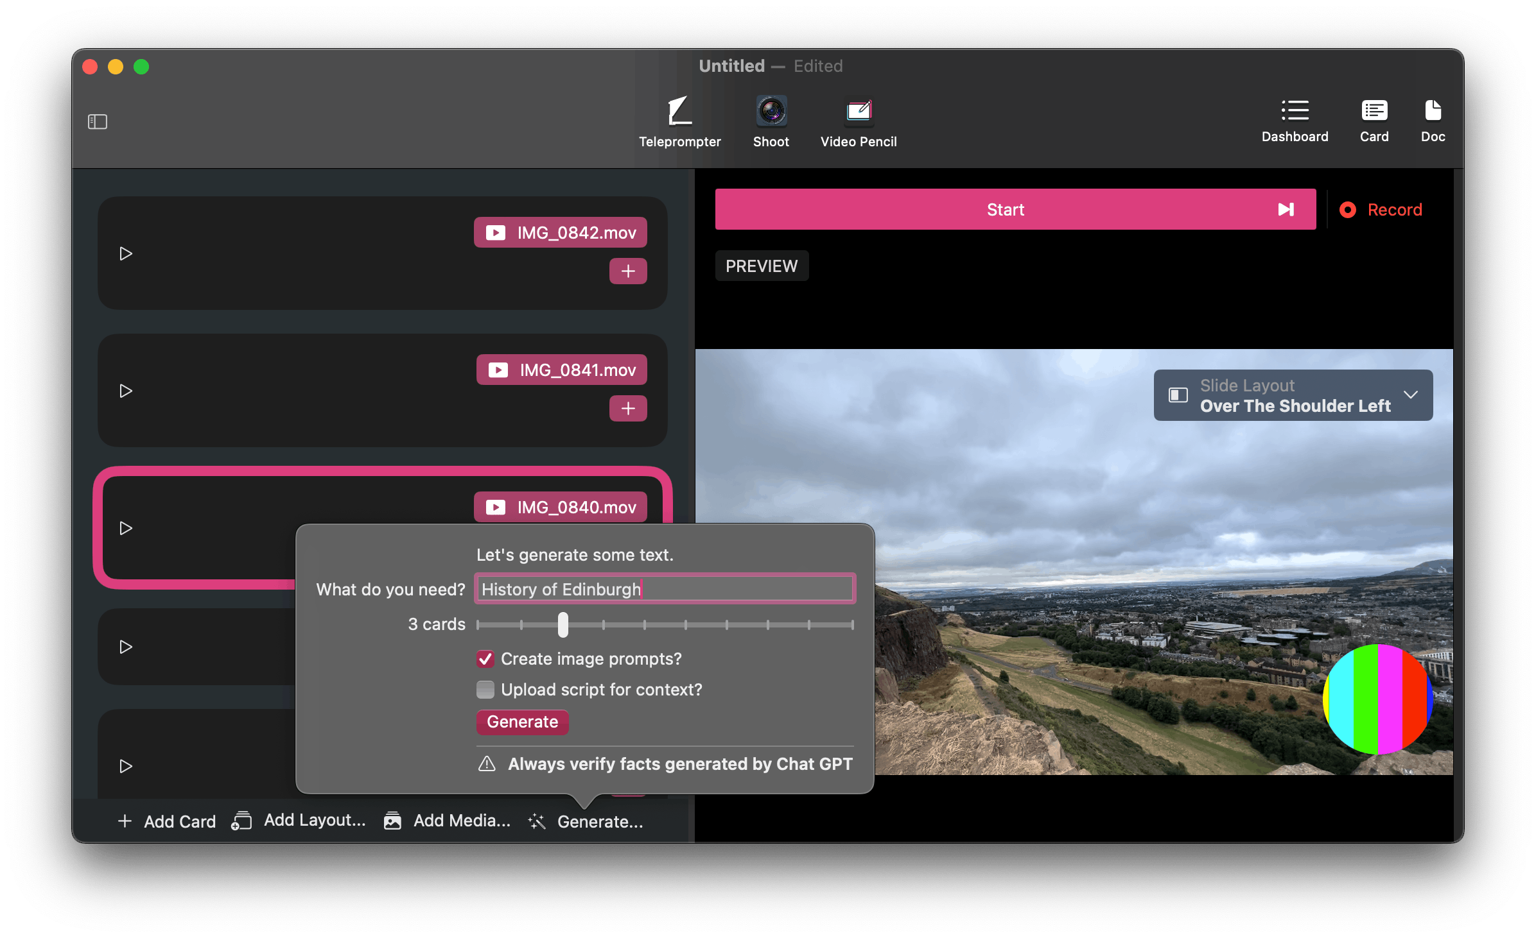Toggle the sidebar panel icon

pyautogui.click(x=97, y=121)
